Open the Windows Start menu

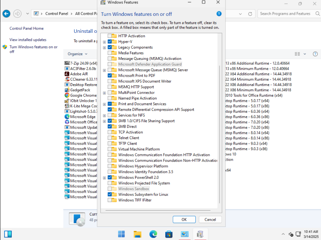(121, 234)
